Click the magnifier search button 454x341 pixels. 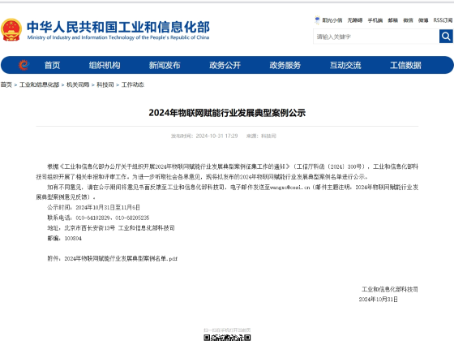(446, 37)
